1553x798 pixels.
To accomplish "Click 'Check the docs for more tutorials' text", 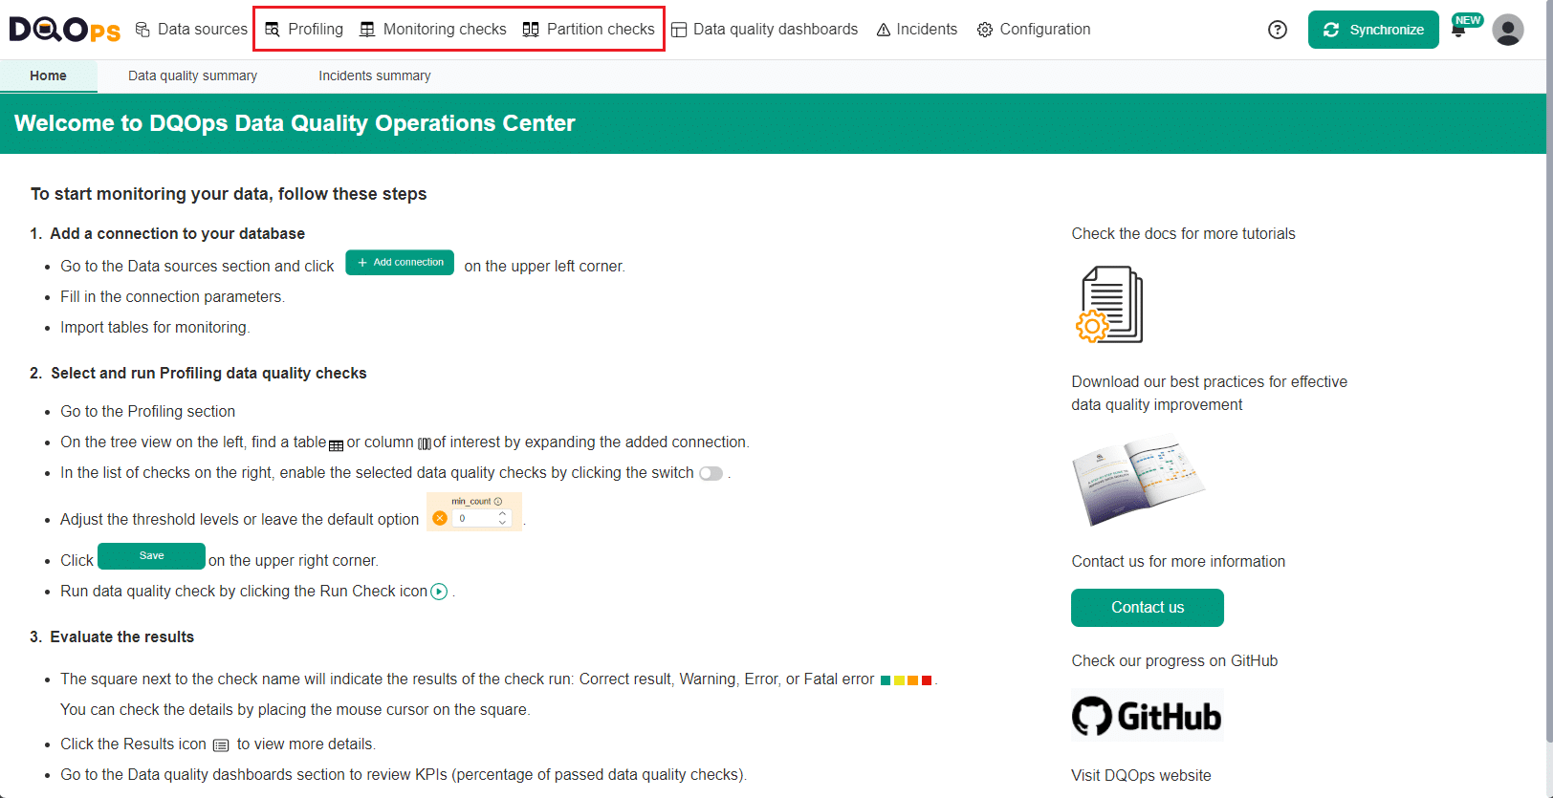I will pyautogui.click(x=1183, y=233).
